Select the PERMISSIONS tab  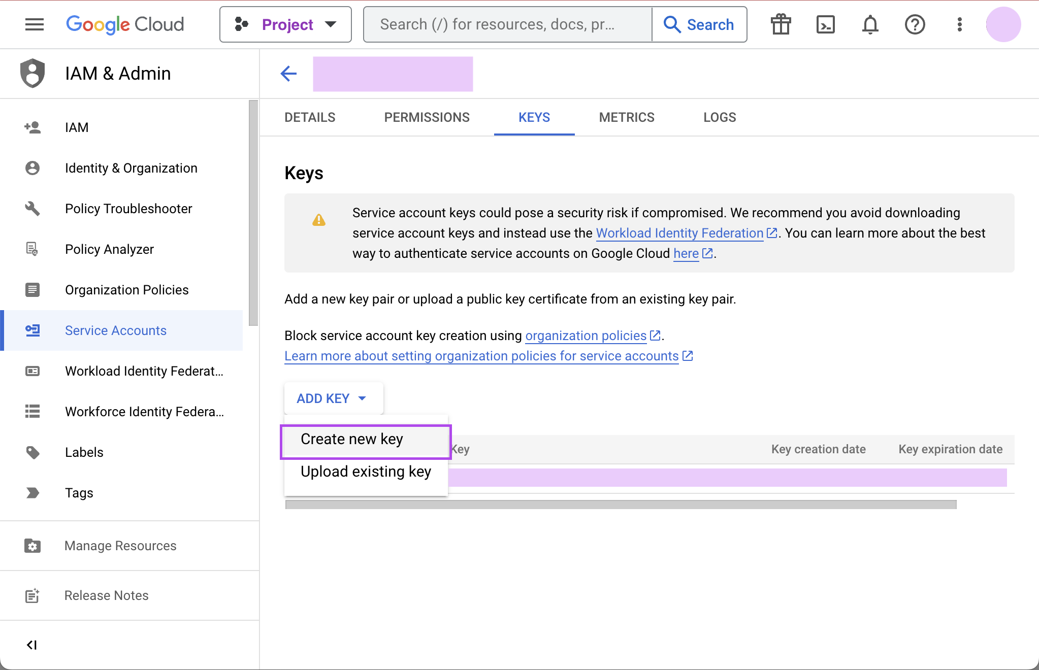point(427,117)
